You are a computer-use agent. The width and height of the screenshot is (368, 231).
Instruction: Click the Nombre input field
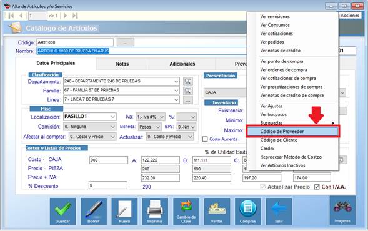tap(142, 51)
